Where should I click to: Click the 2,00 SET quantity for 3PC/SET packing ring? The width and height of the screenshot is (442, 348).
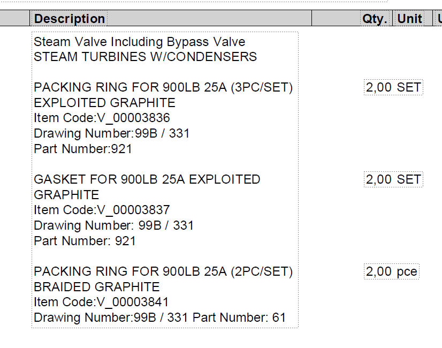click(393, 88)
